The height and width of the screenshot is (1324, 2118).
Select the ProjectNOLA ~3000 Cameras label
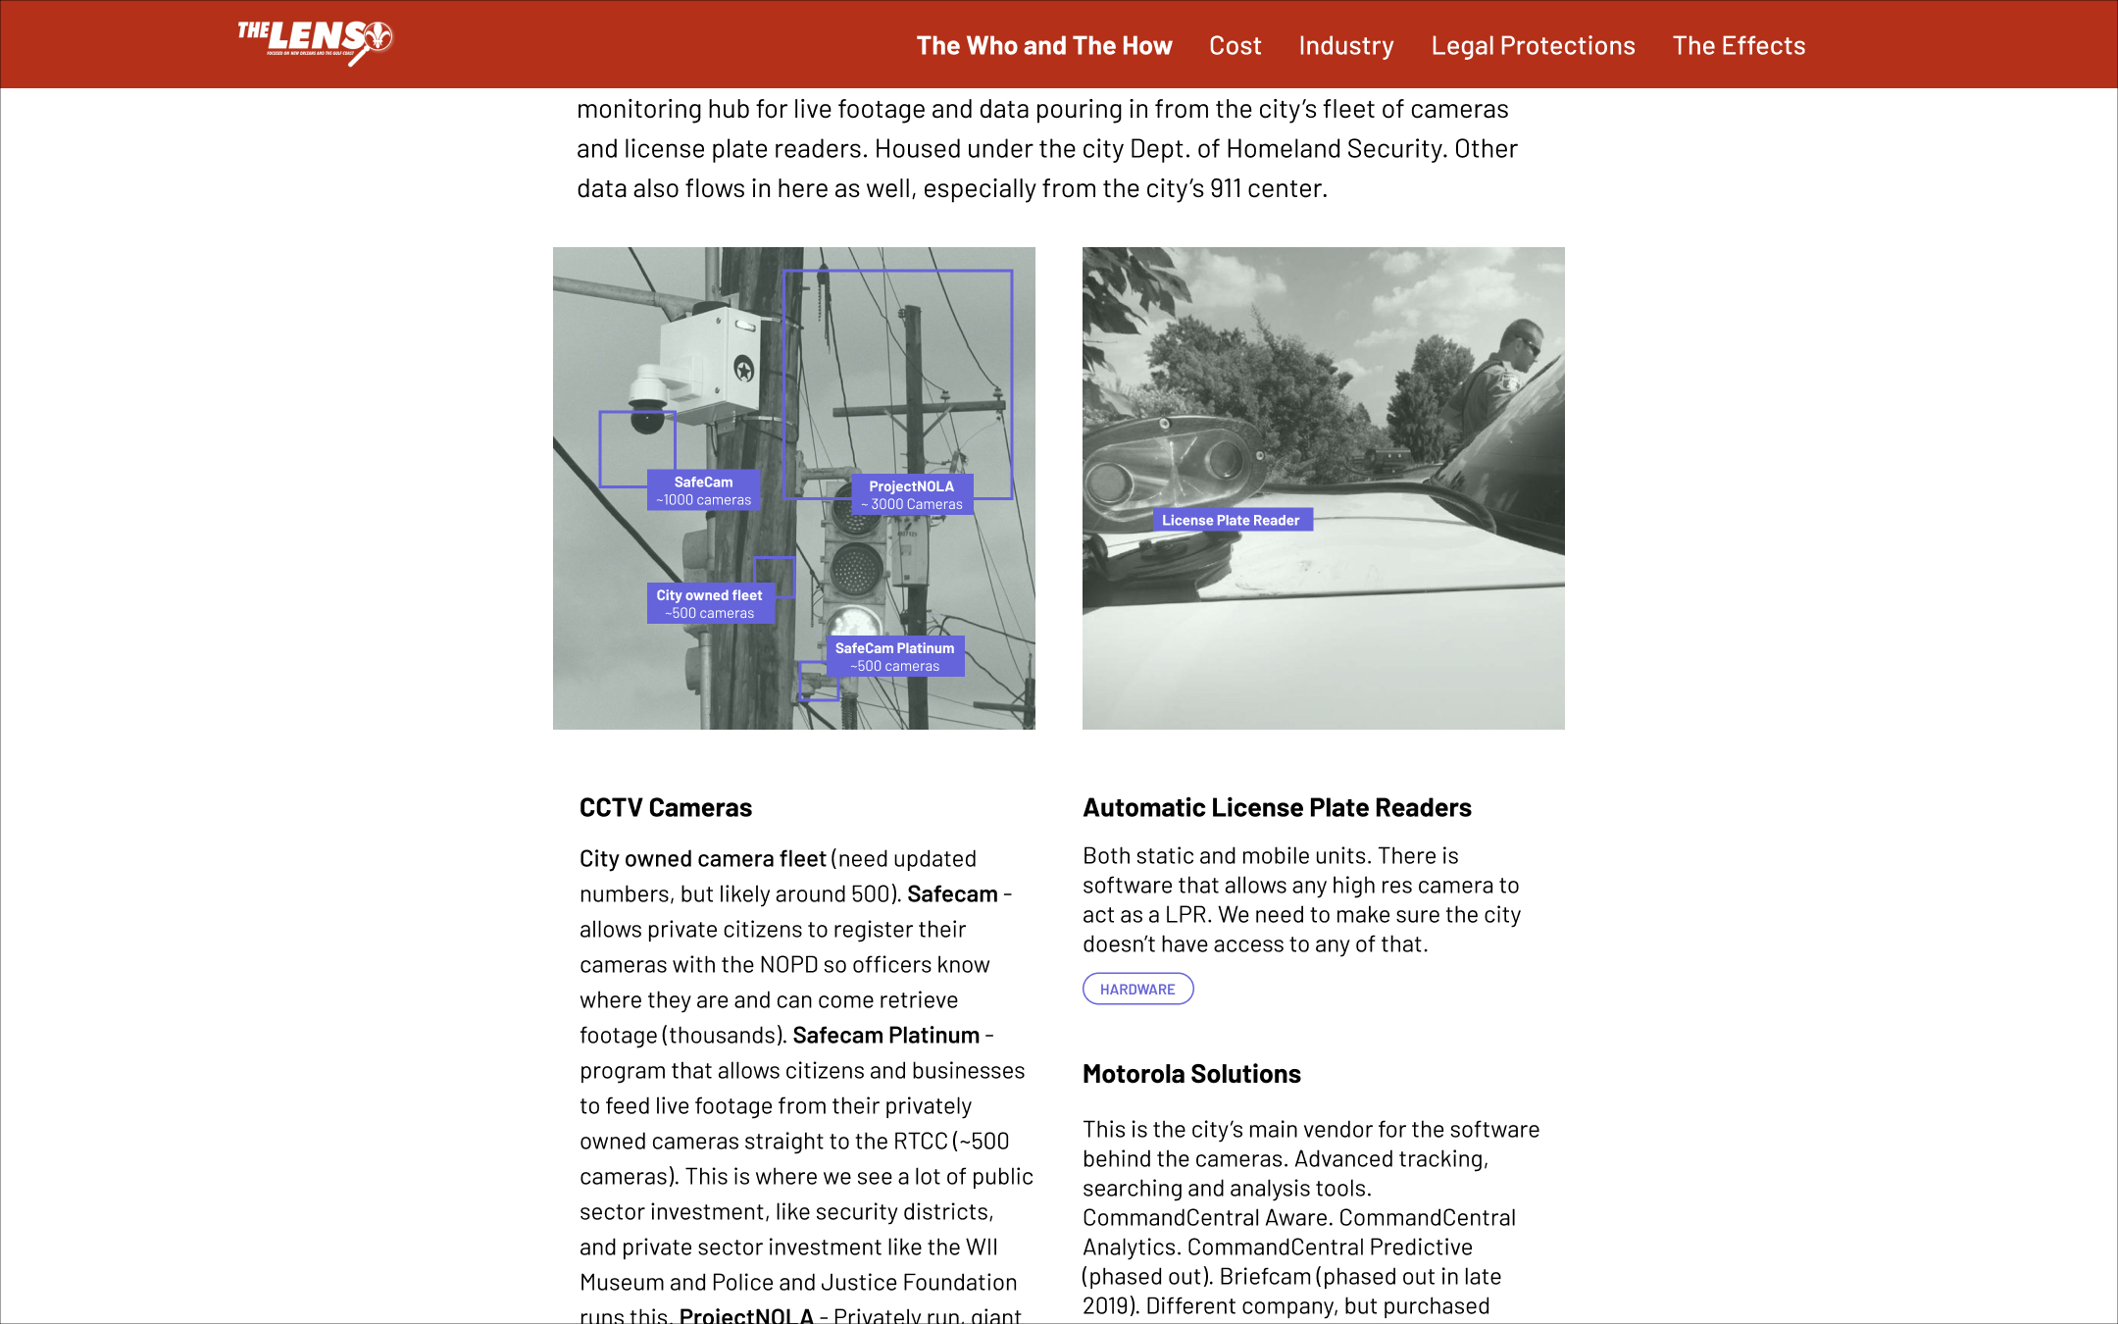pyautogui.click(x=911, y=495)
